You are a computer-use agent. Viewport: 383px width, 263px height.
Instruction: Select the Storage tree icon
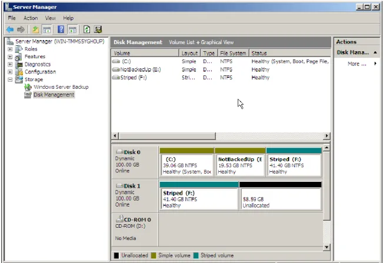(19, 79)
